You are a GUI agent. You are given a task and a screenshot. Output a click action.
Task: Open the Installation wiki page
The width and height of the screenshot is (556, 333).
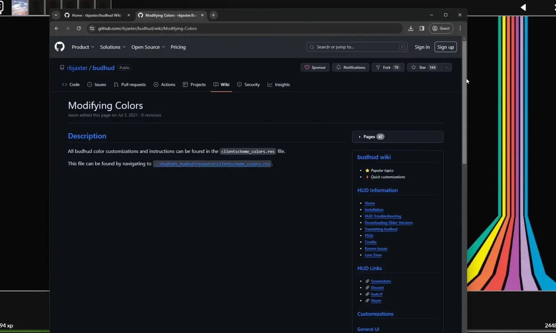(x=374, y=210)
